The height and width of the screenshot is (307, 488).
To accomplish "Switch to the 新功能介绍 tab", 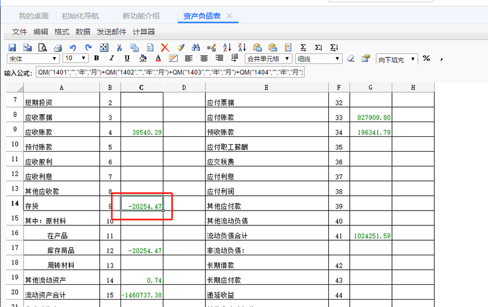I will tap(141, 15).
